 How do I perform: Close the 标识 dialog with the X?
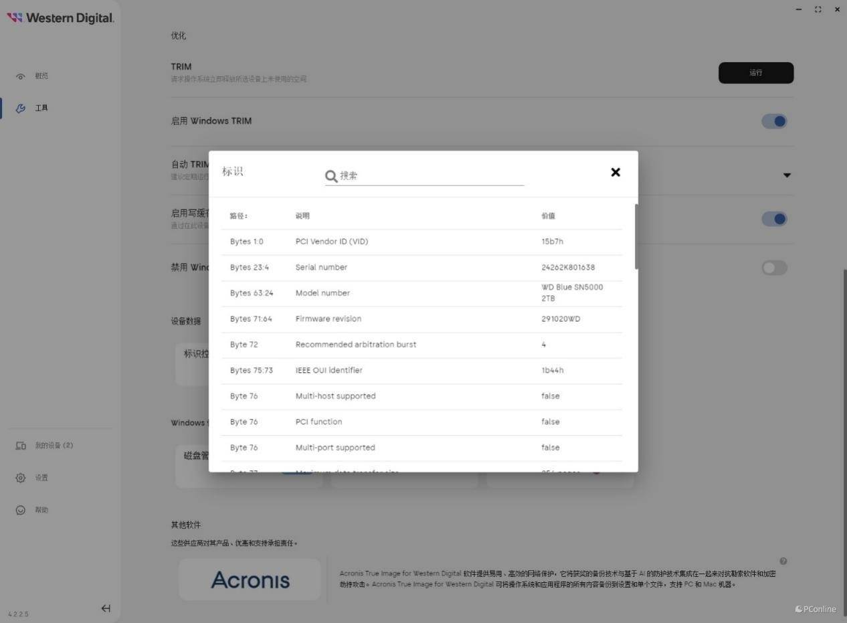pos(616,172)
